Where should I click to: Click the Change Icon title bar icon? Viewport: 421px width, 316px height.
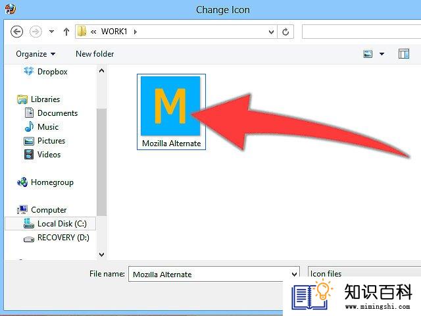coord(11,9)
